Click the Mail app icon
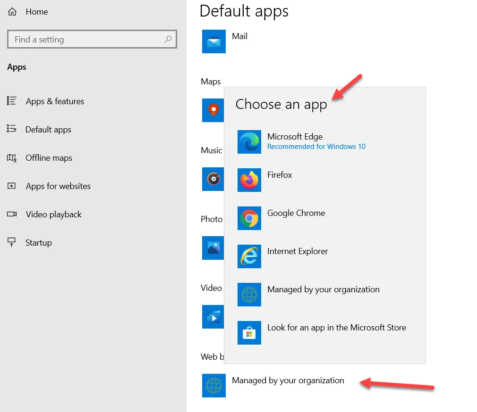 coord(214,41)
